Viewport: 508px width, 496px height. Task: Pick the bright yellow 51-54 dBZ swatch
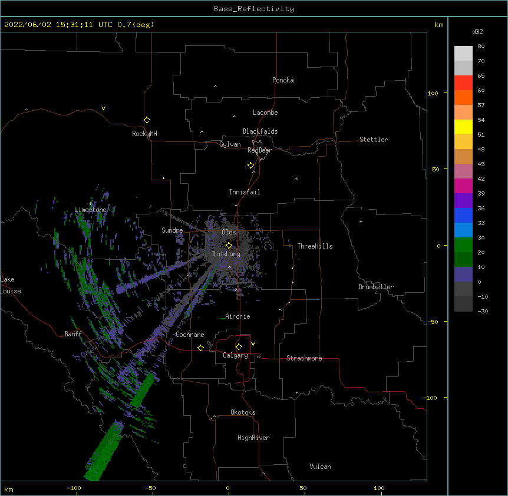coord(463,127)
